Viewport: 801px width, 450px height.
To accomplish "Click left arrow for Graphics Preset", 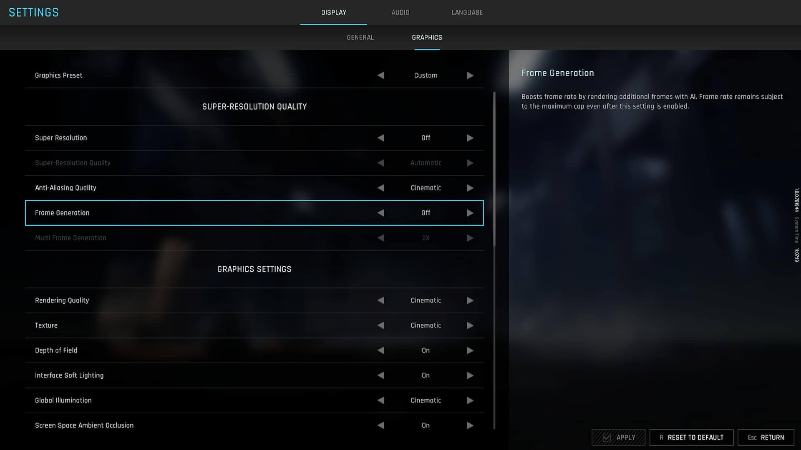I will point(381,75).
